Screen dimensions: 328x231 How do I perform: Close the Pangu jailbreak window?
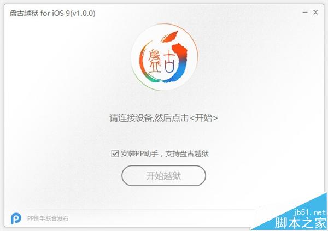pos(315,13)
